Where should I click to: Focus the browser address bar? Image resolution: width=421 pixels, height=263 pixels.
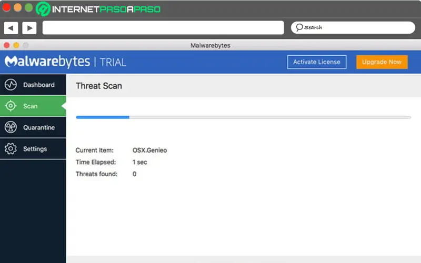pos(163,28)
